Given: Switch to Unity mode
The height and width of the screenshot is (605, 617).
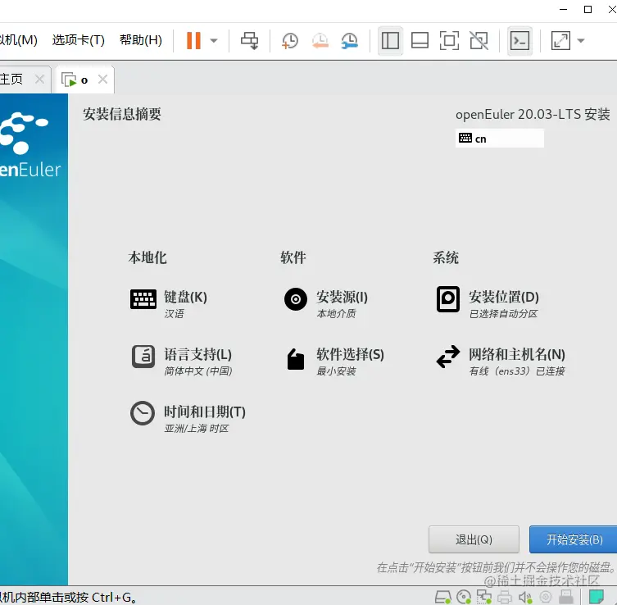Looking at the screenshot, I should pyautogui.click(x=479, y=40).
